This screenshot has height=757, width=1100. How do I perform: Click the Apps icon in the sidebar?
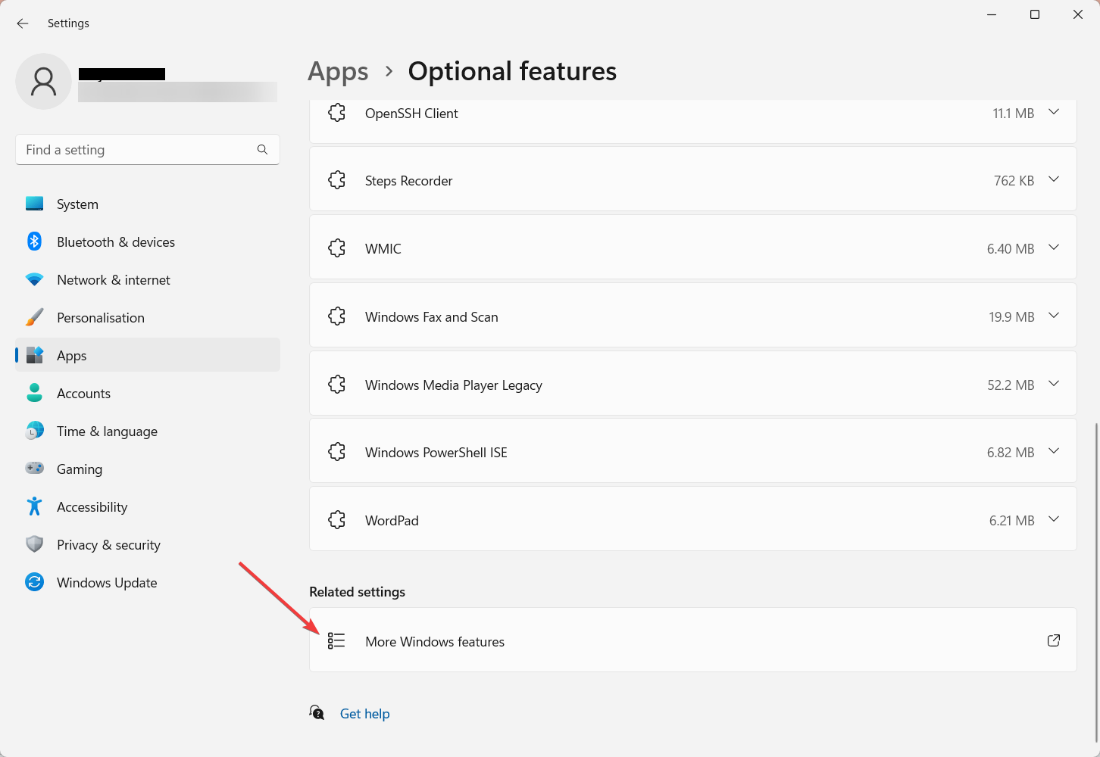34,355
